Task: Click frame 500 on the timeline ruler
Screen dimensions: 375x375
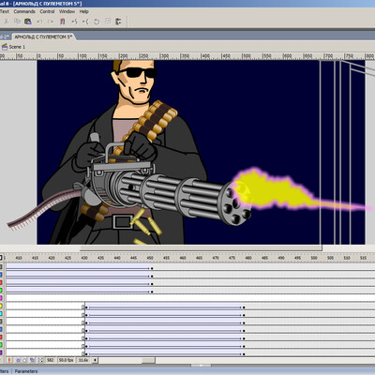Action: (314, 258)
